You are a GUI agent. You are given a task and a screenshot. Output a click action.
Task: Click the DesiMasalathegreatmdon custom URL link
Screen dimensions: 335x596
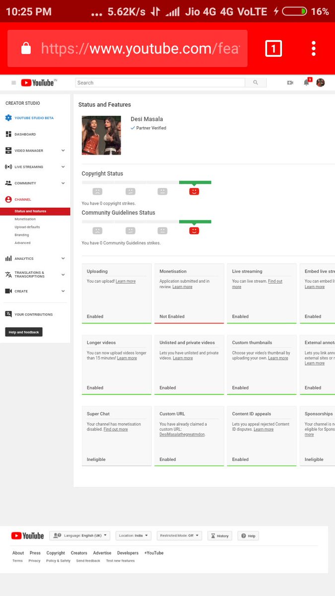[182, 434]
